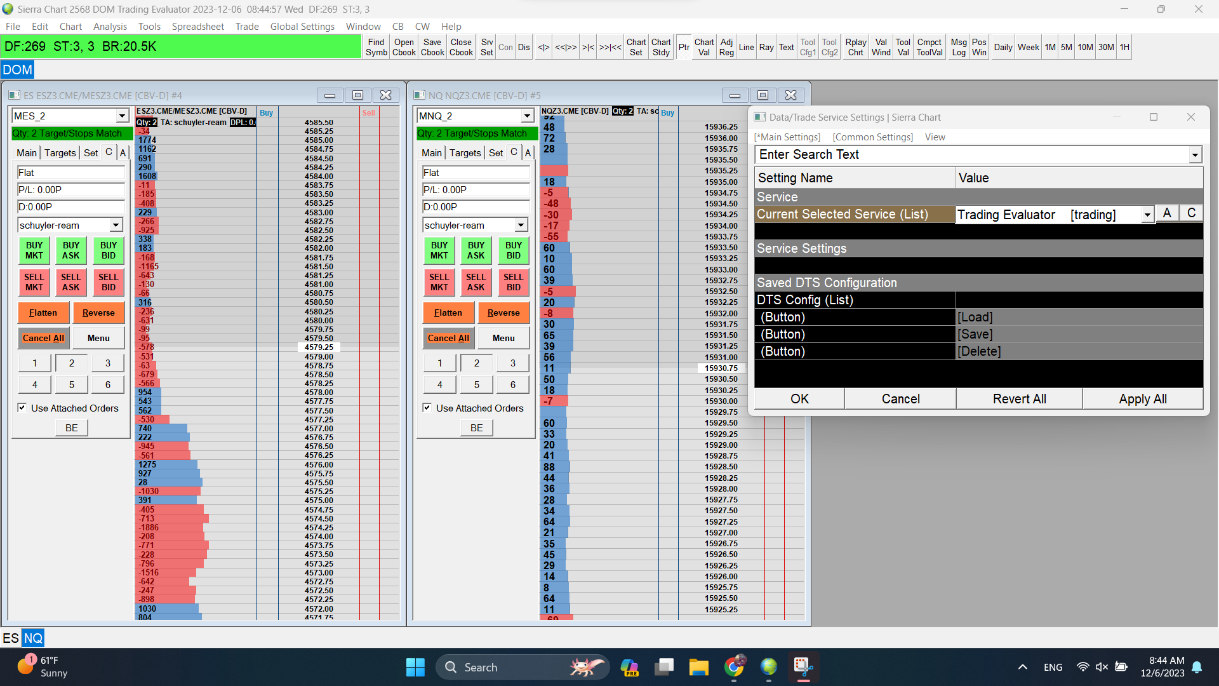The width and height of the screenshot is (1219, 686).
Task: Toggle Use Attached Orders in ES window
Action: [22, 408]
